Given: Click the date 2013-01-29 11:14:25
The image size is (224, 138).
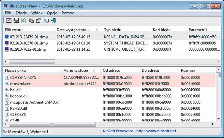Looking at the screenshot, I should click(73, 49).
